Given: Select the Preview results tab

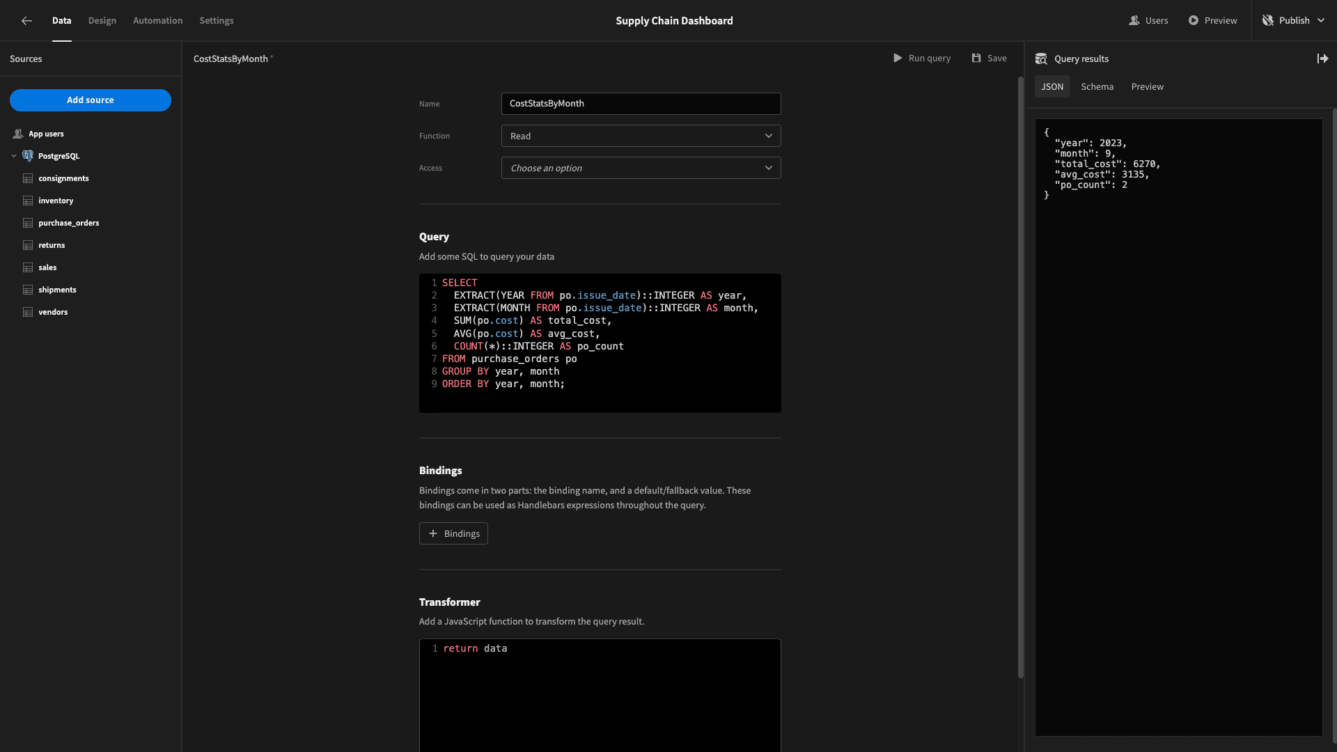Looking at the screenshot, I should point(1148,87).
